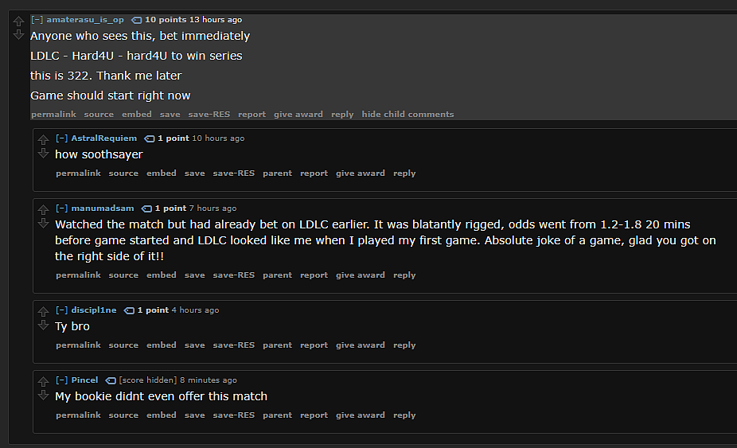View source of AstralRequiem's comment
This screenshot has width=737, height=448.
(x=123, y=173)
